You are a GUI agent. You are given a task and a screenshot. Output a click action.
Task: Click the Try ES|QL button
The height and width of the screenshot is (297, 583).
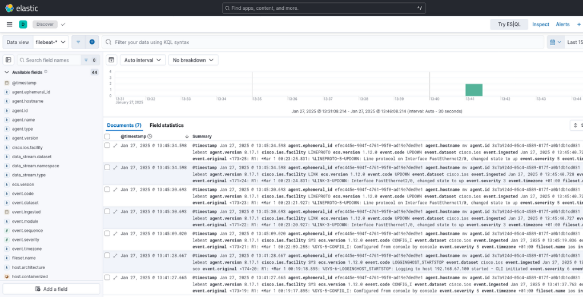click(x=509, y=25)
